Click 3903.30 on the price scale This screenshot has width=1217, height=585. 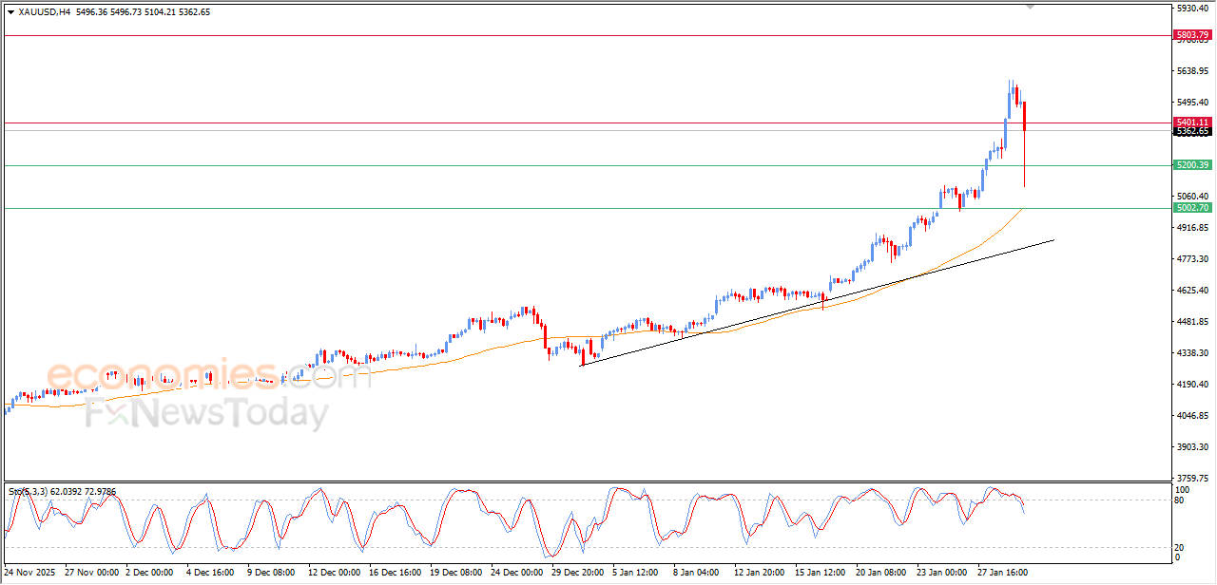pyautogui.click(x=1192, y=446)
